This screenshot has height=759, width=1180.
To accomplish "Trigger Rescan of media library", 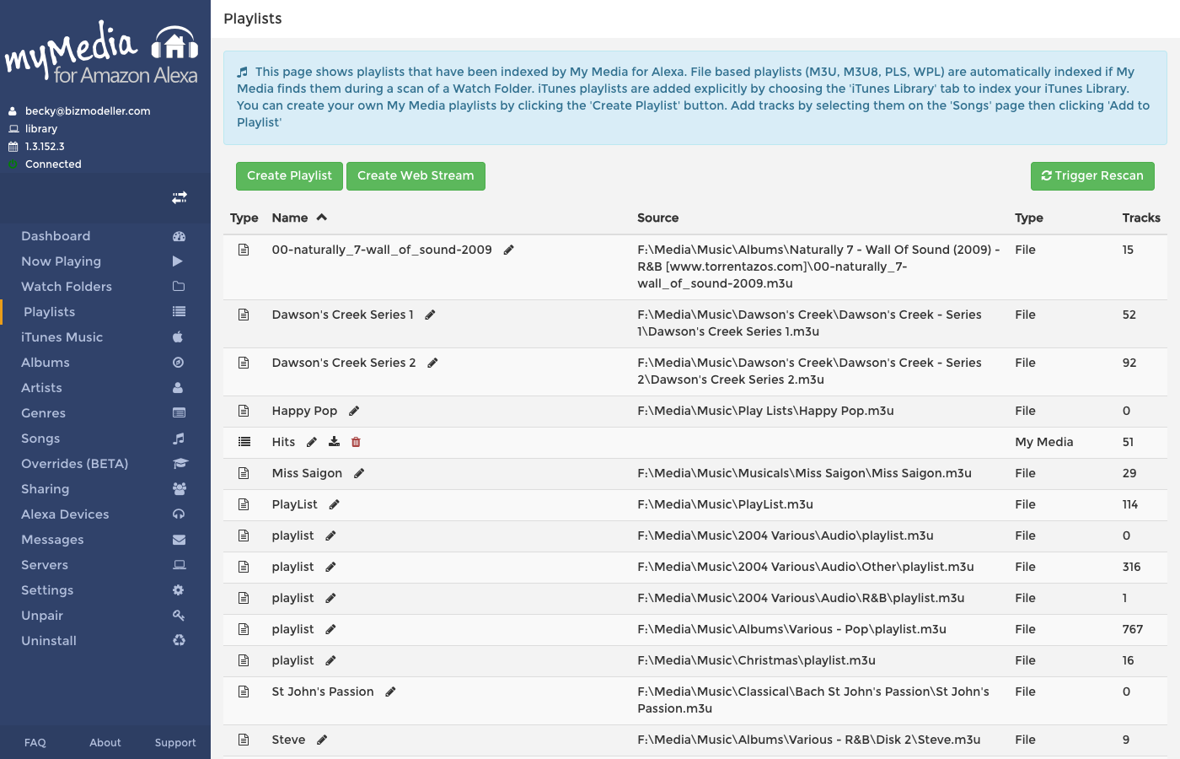I will [1091, 175].
